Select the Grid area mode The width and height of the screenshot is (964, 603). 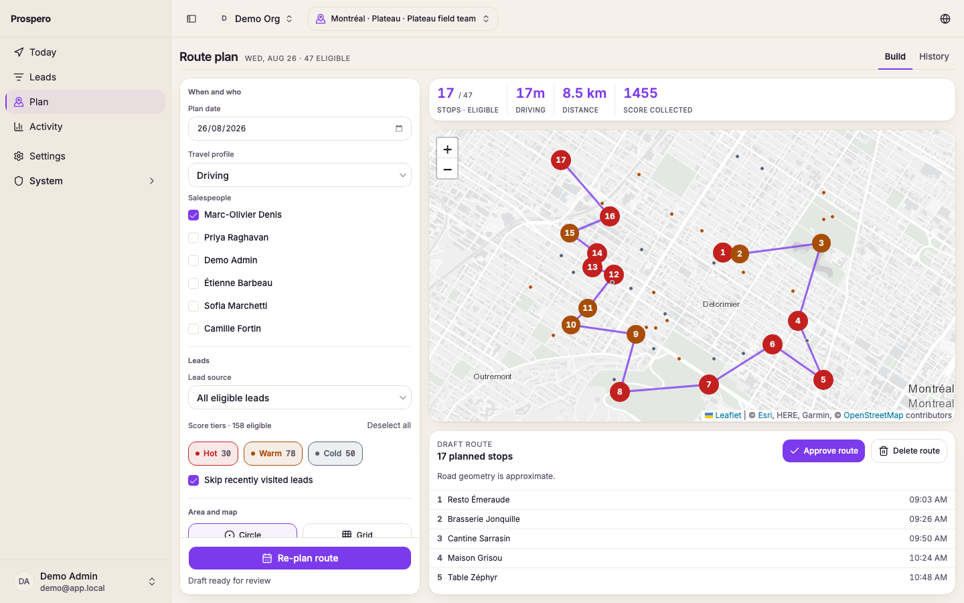(357, 531)
